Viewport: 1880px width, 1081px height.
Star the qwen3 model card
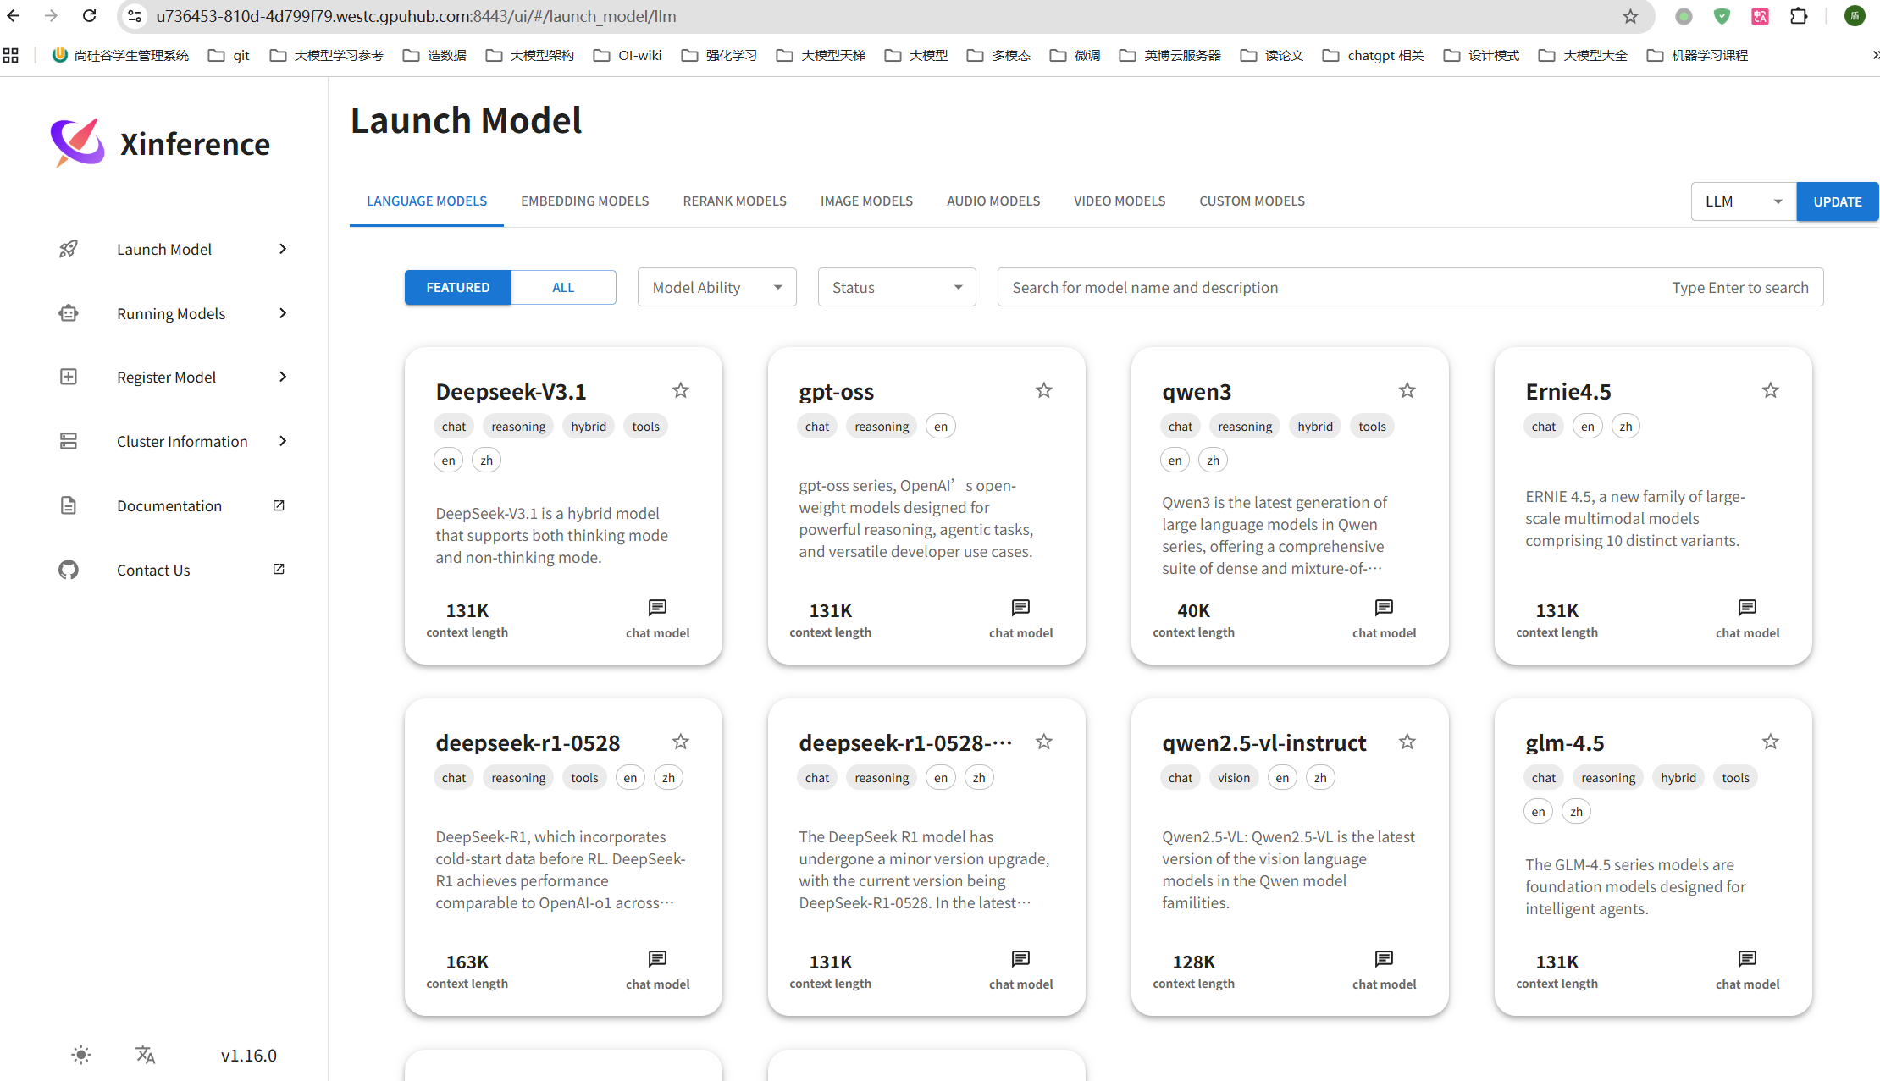(1407, 390)
